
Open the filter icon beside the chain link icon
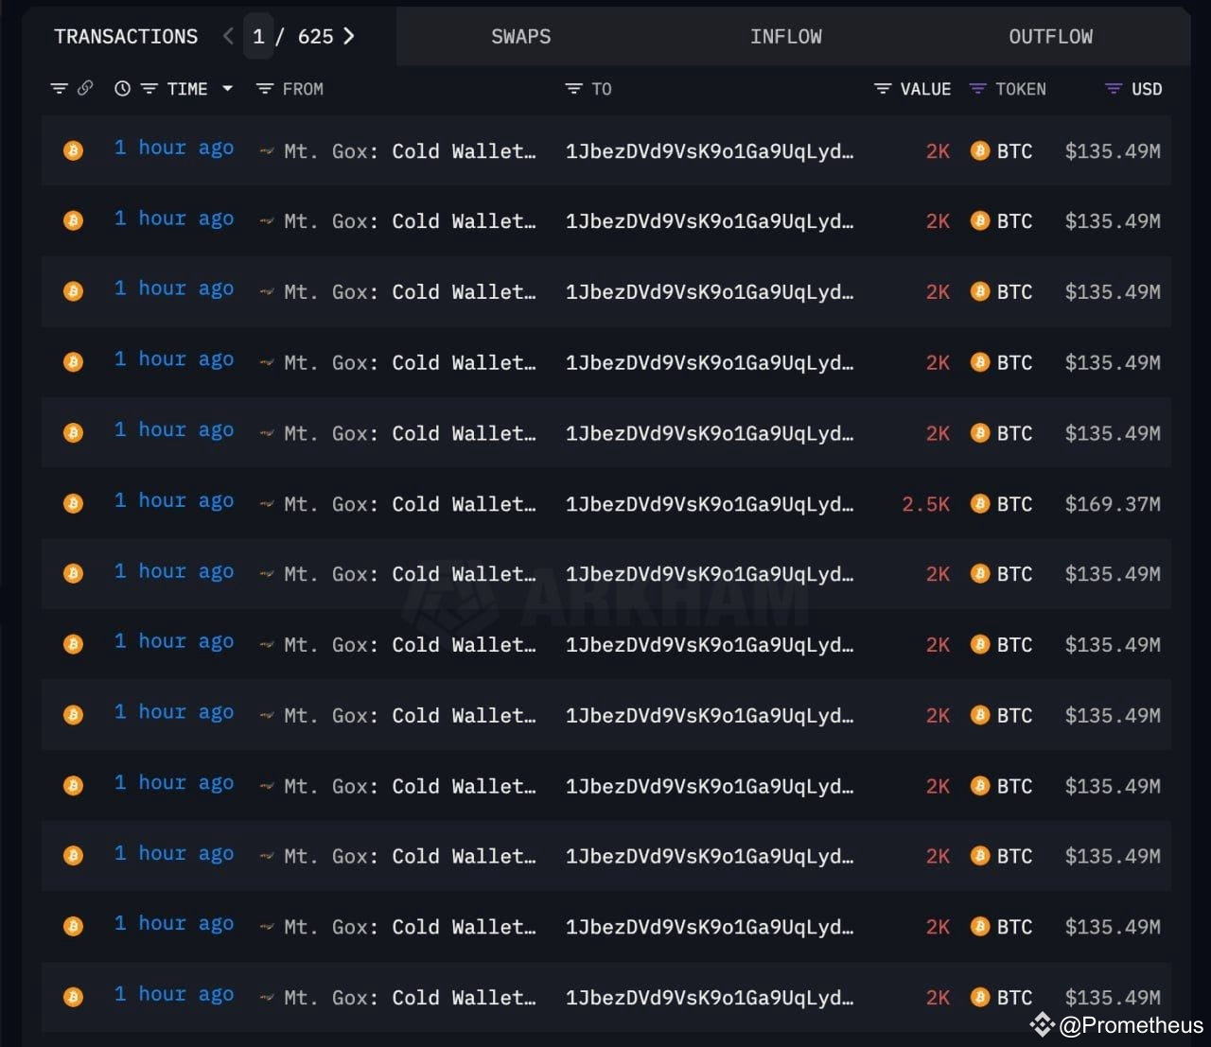coord(59,89)
